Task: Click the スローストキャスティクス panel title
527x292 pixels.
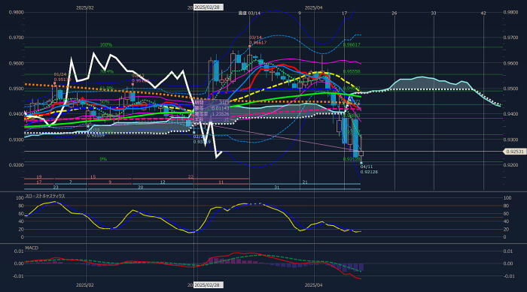Action: point(45,196)
